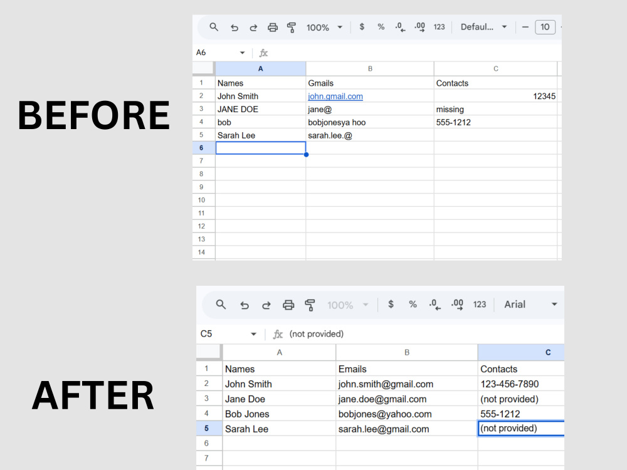
Task: Select the JANE DOE cell
Action: [x=261, y=109]
